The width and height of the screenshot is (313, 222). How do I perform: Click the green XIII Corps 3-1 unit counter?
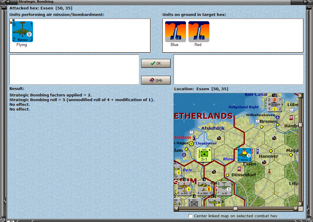tap(204, 155)
